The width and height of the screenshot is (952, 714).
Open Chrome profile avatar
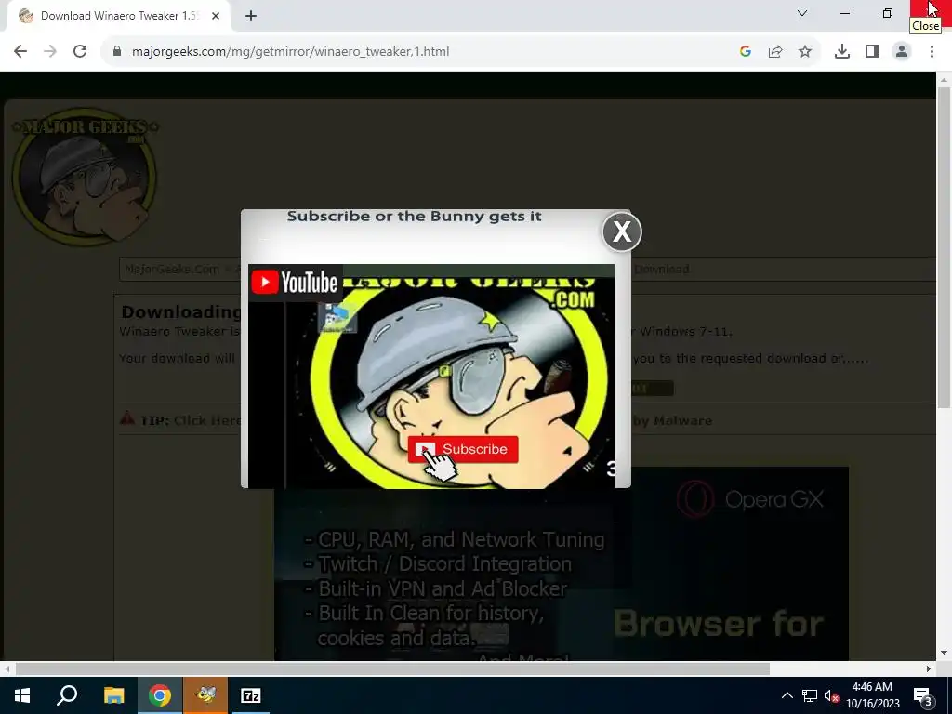coord(902,52)
